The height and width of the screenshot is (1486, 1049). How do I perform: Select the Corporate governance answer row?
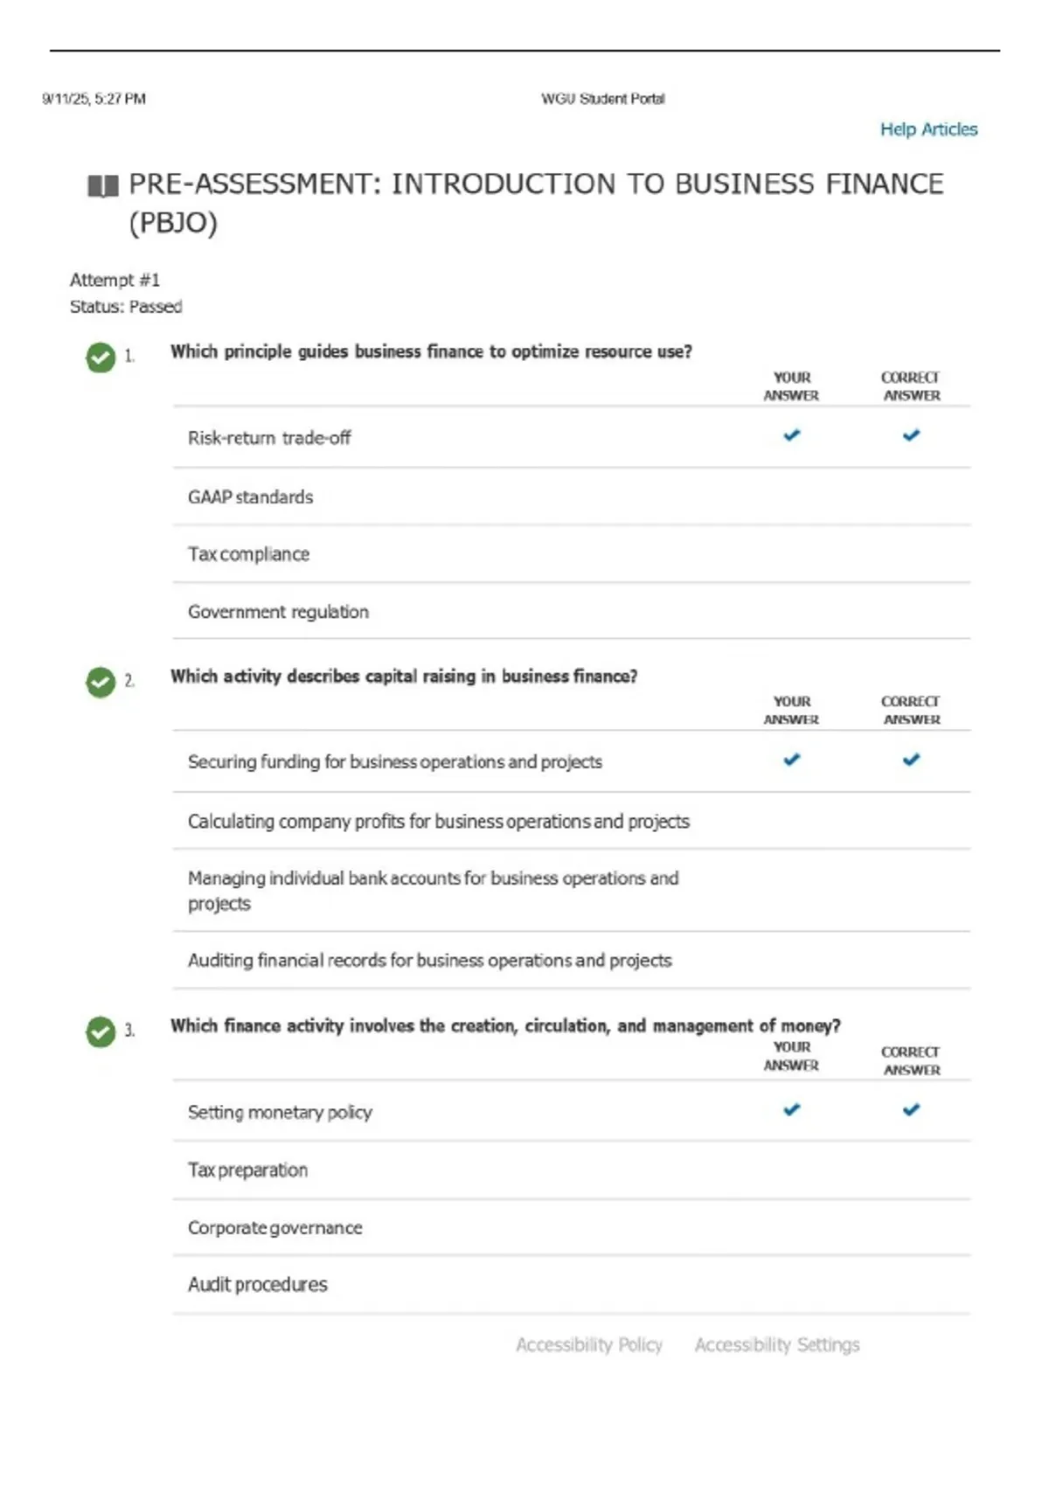point(572,1227)
